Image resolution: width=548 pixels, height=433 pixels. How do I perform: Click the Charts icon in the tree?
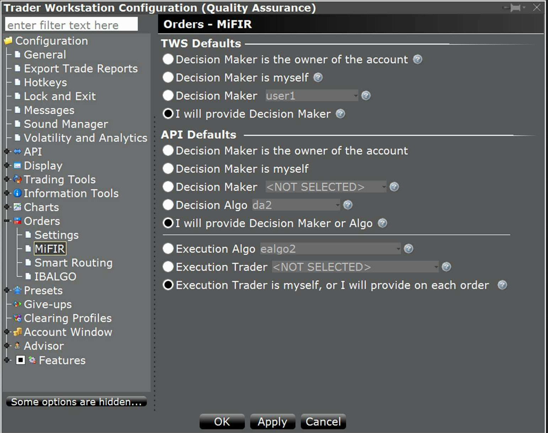point(17,207)
